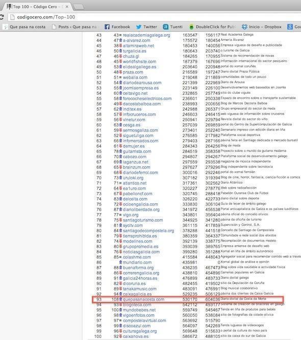Viewport: 301px width, 340px height.
Task: Reload the page with the refresh icon
Action: click(x=2, y=17)
